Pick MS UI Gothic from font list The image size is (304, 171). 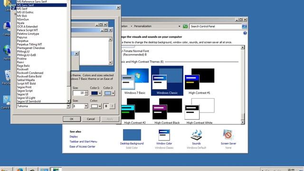(x=25, y=12)
